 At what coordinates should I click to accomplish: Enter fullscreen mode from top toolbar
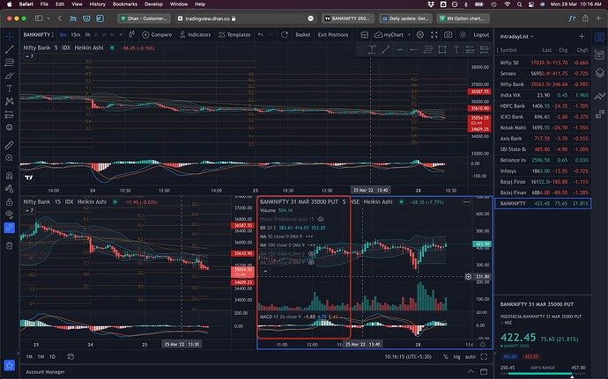coord(434,35)
